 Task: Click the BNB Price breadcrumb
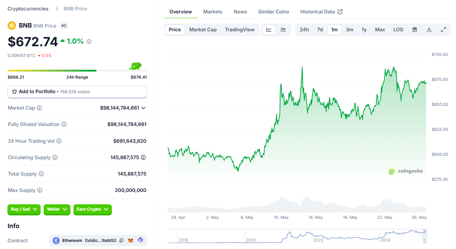tap(75, 9)
